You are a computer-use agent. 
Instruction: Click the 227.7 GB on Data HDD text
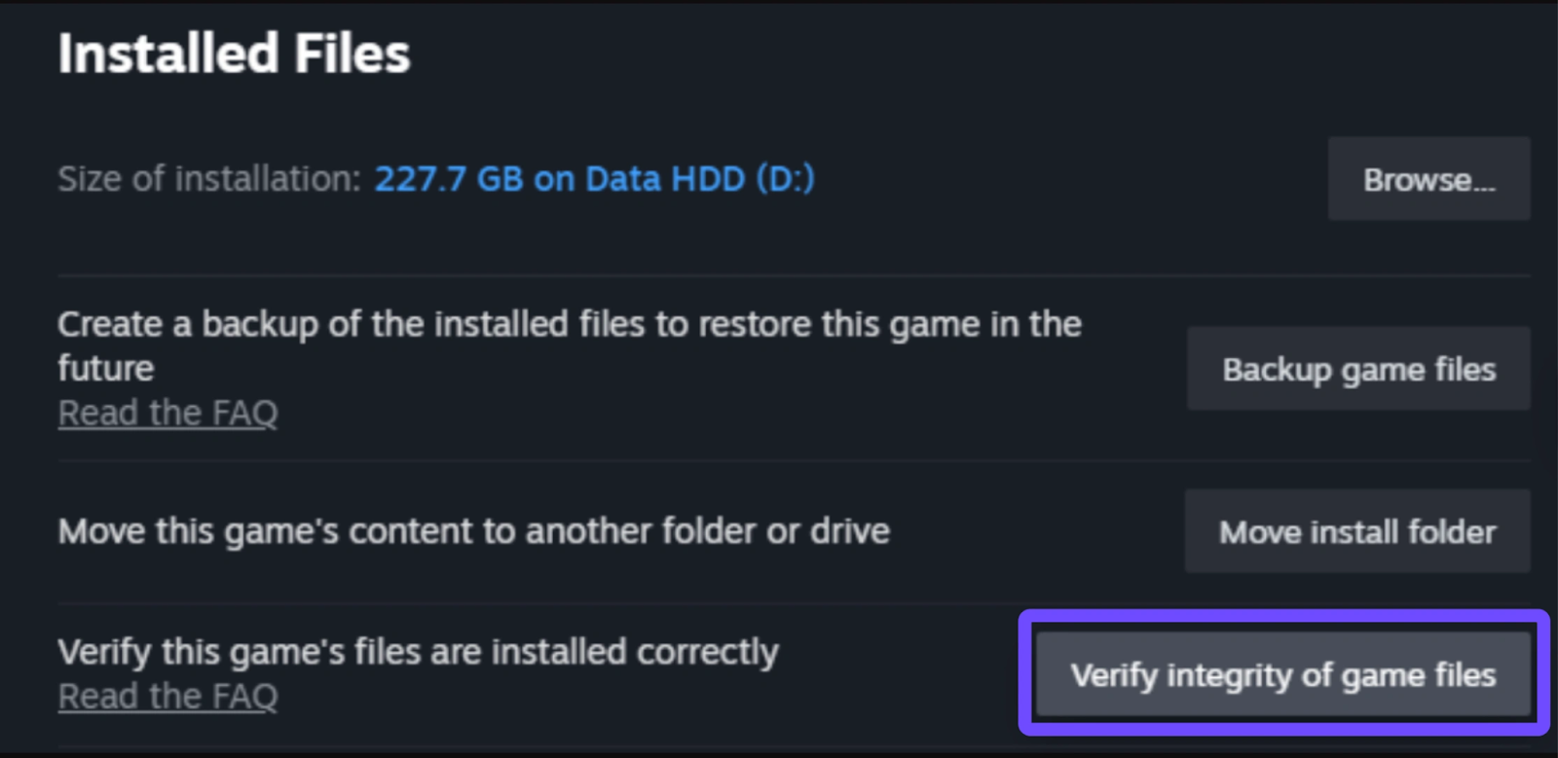click(x=594, y=179)
